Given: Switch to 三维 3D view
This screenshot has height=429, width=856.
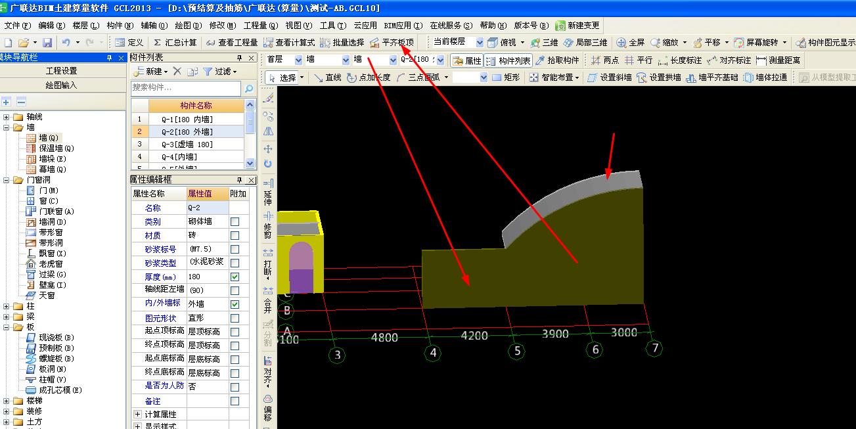Looking at the screenshot, I should 545,43.
